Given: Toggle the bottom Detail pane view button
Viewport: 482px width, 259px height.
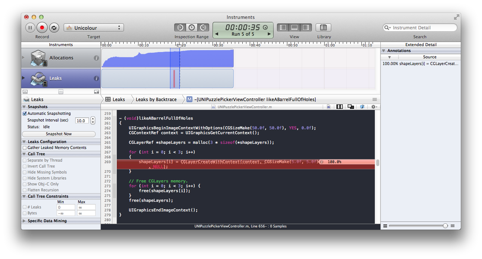Looking at the screenshot, I should click(294, 27).
